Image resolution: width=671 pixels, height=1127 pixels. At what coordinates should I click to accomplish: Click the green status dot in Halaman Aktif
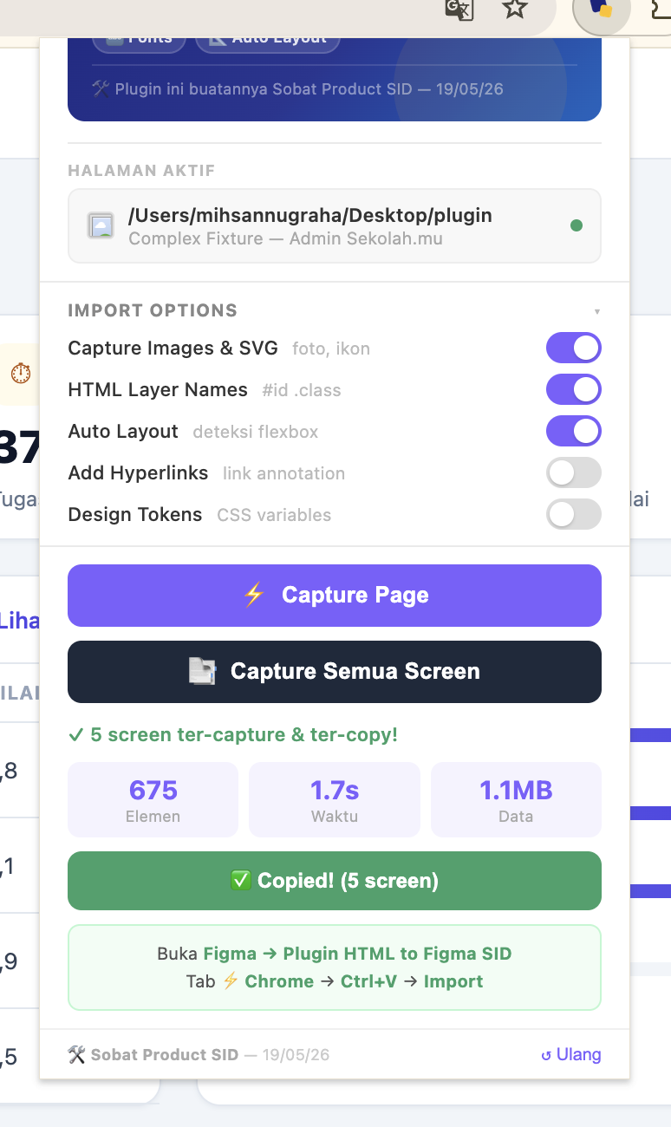(577, 225)
